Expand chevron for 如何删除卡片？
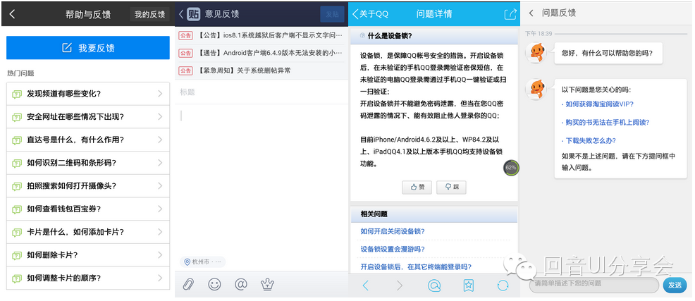Viewport: 695px width, 301px height. click(x=160, y=255)
